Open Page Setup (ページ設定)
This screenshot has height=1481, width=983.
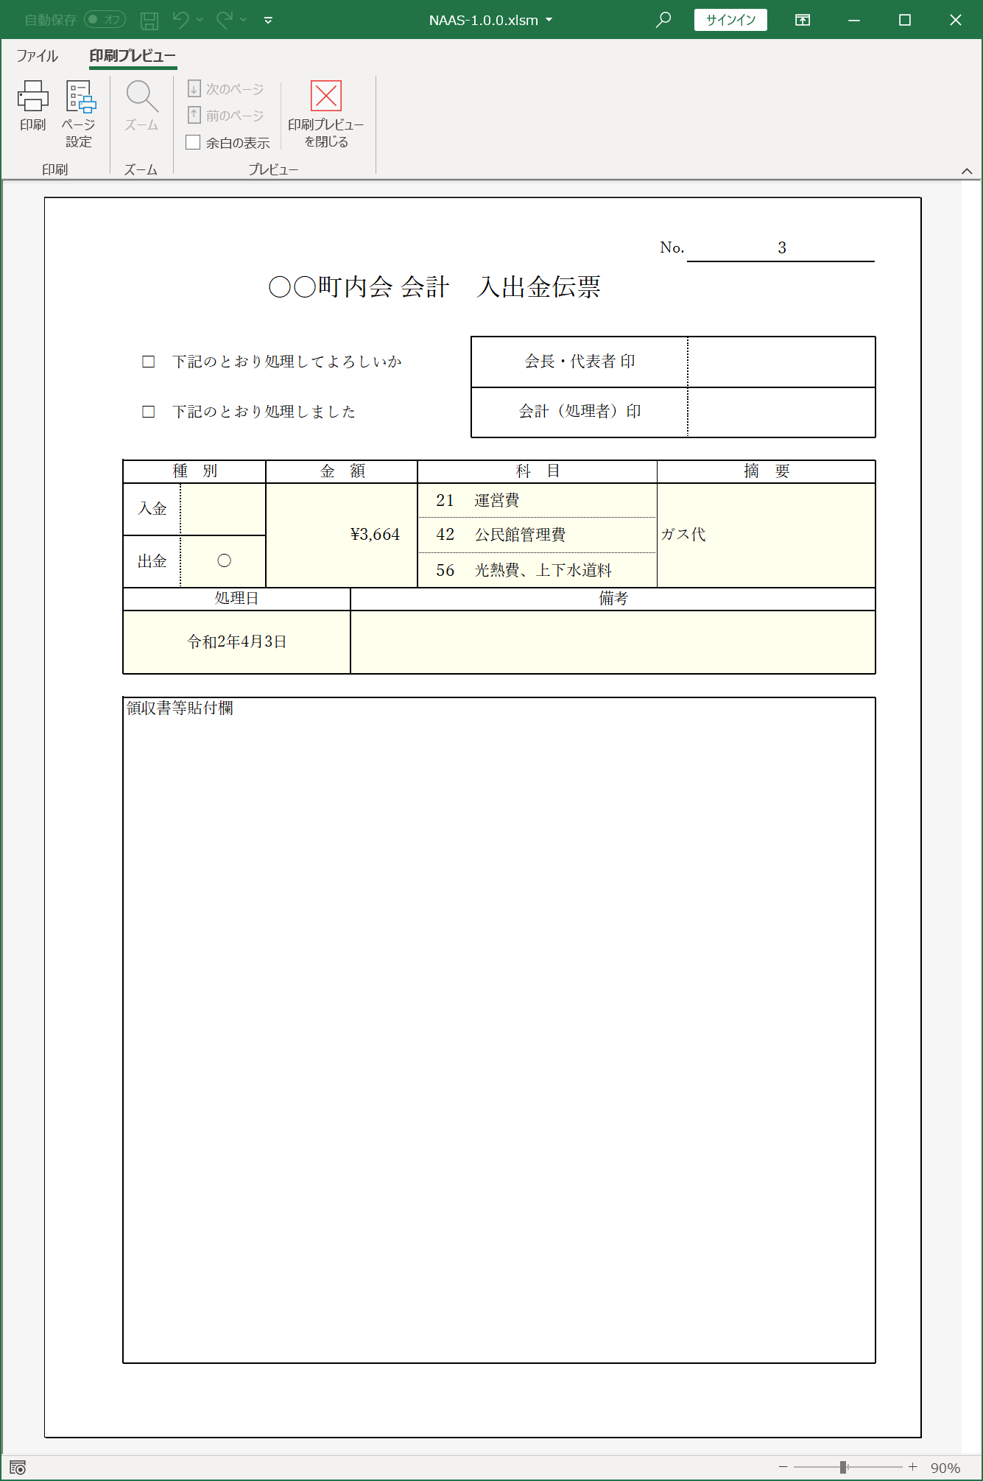pyautogui.click(x=79, y=114)
